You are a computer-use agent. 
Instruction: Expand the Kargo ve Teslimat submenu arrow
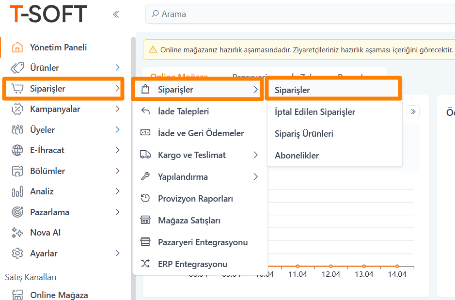pyautogui.click(x=255, y=155)
